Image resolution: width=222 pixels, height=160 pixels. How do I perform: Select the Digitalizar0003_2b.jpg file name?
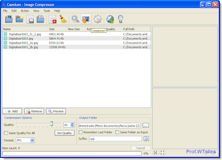tap(23, 47)
